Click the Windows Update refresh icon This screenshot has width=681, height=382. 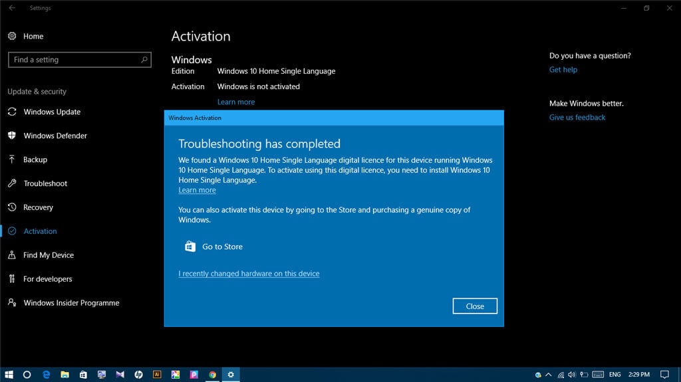point(12,112)
